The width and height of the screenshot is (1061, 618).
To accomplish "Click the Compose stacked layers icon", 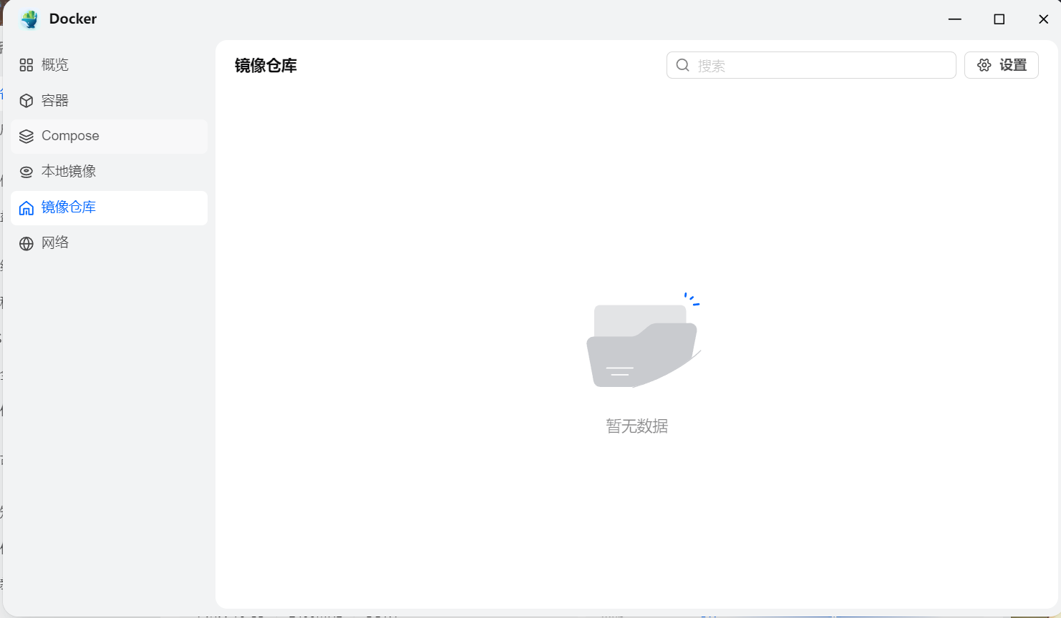I will point(26,136).
